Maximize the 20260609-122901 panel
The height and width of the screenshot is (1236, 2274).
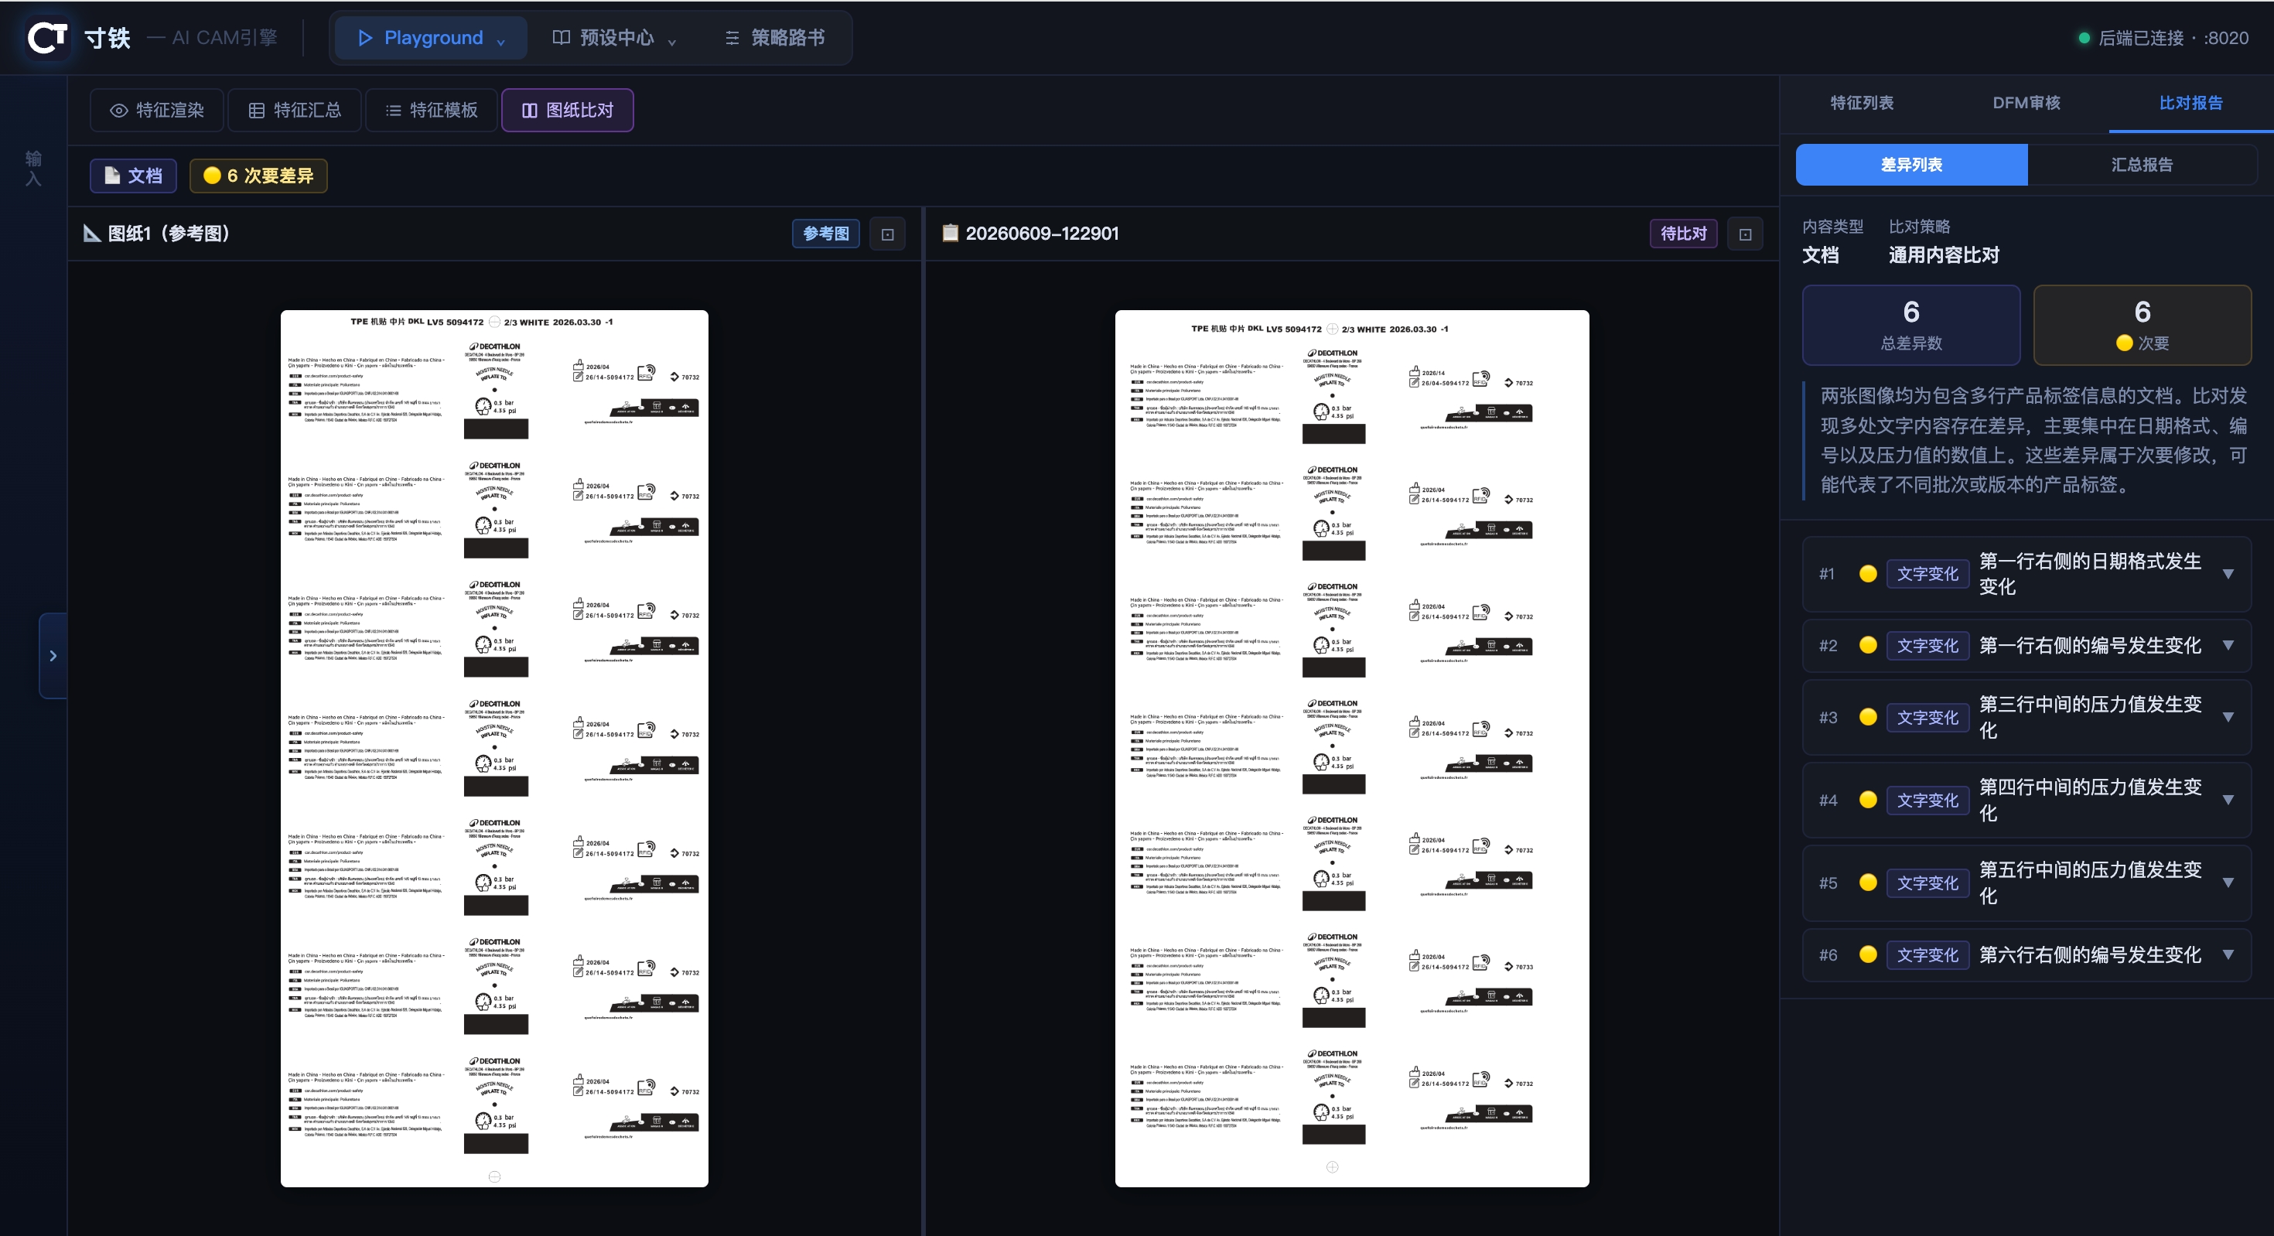1744,234
